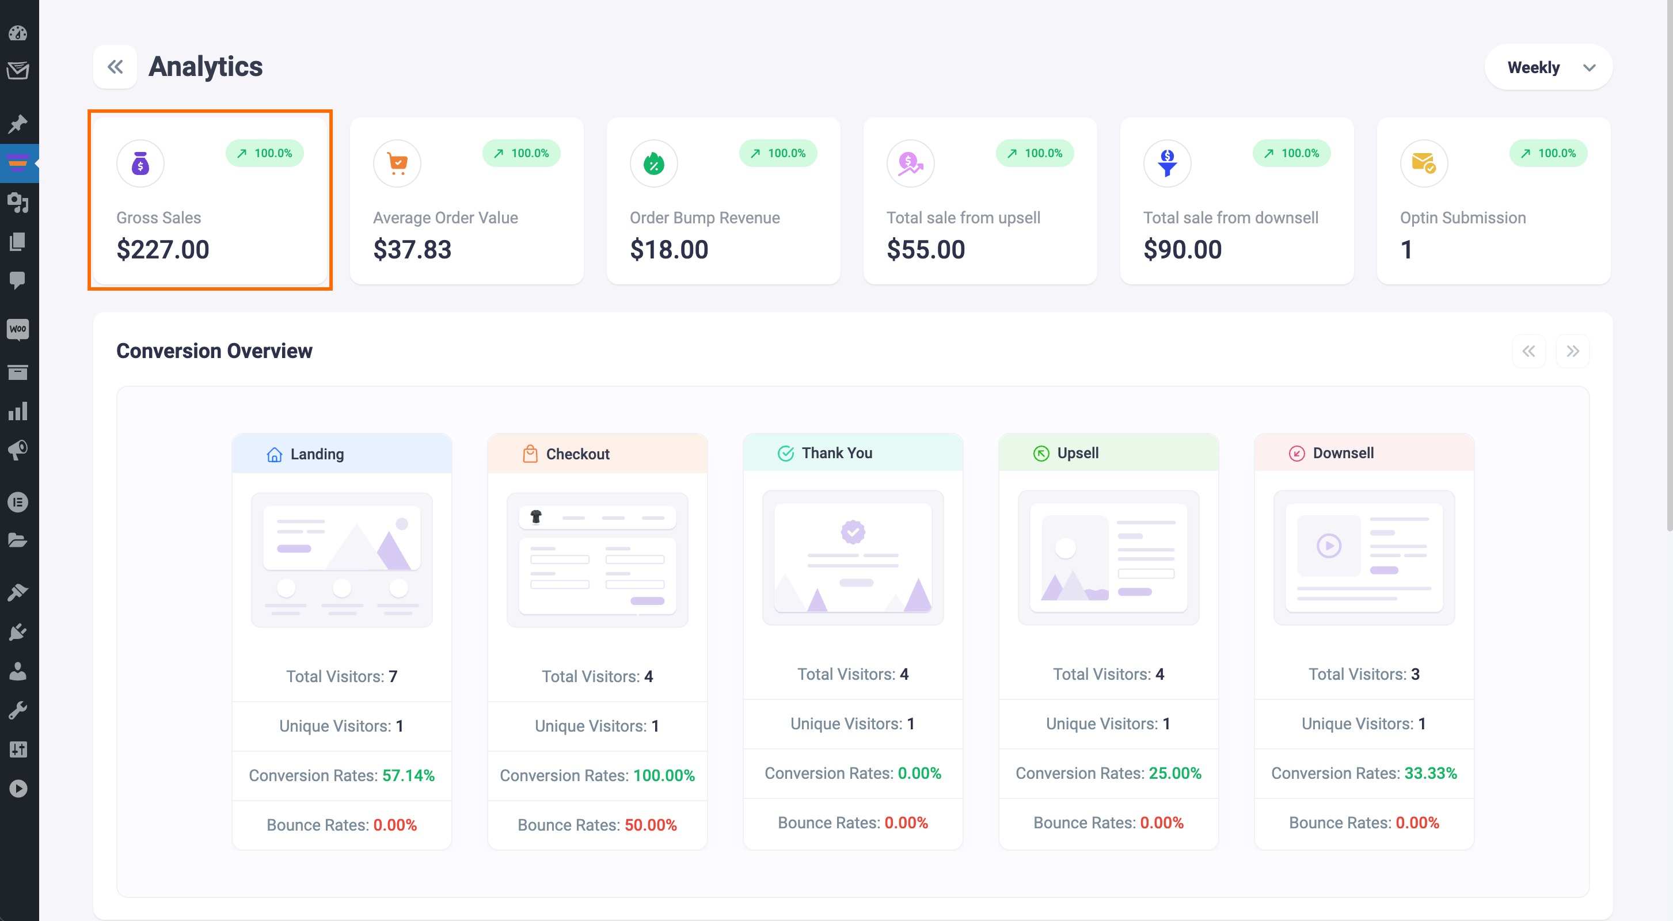
Task: Open the Pages sidebar icon
Action: [18, 242]
